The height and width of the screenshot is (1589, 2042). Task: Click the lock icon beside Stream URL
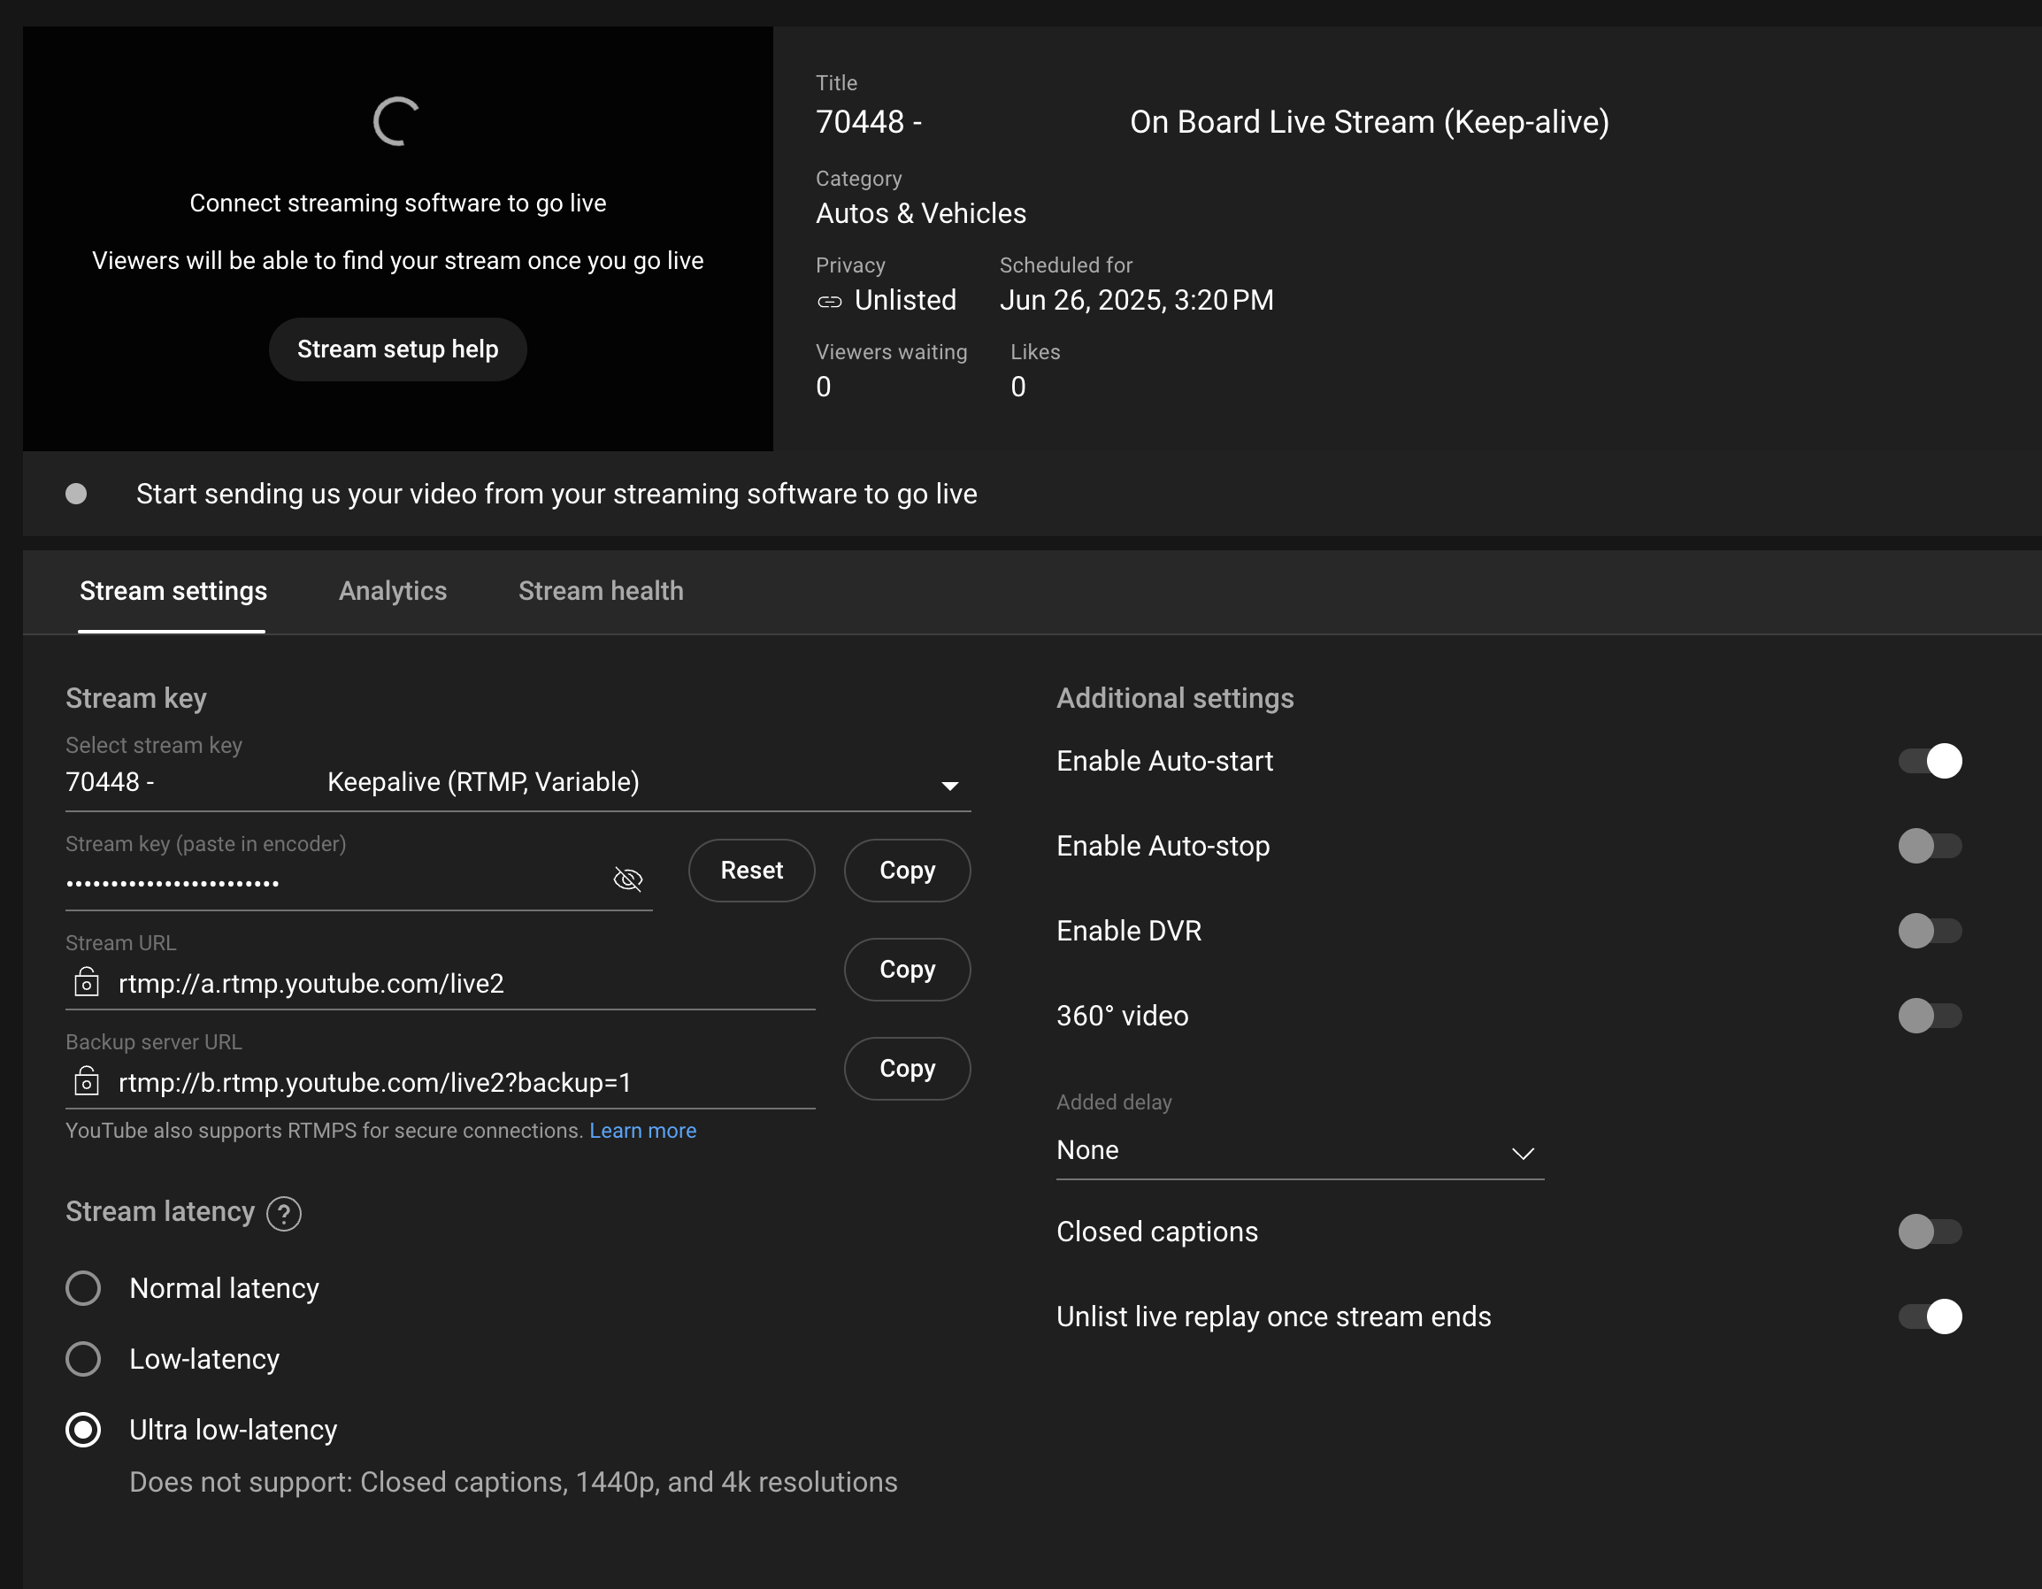click(86, 982)
